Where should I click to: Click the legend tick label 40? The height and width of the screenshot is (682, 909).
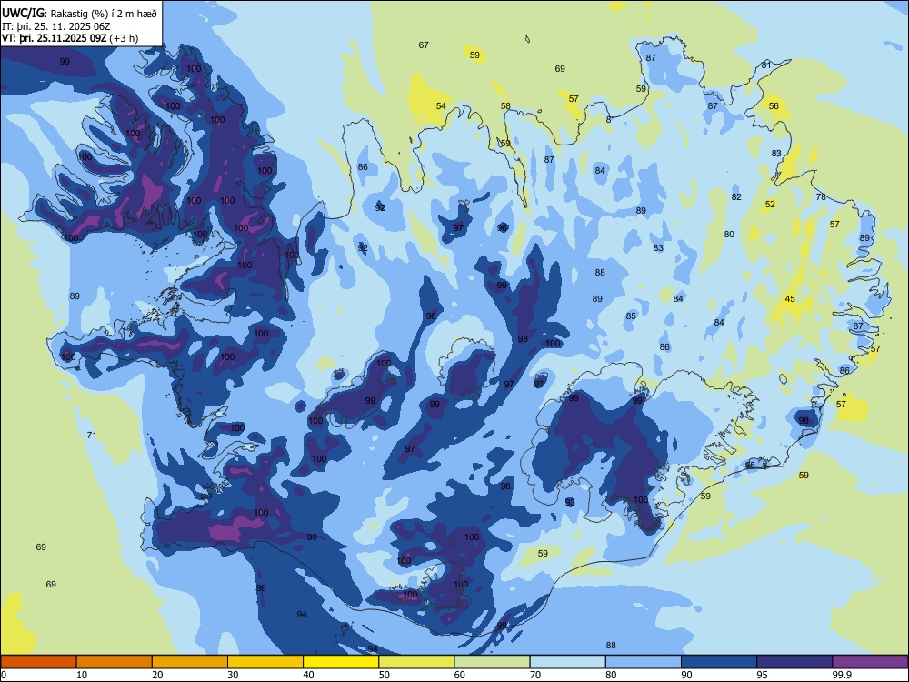308,675
